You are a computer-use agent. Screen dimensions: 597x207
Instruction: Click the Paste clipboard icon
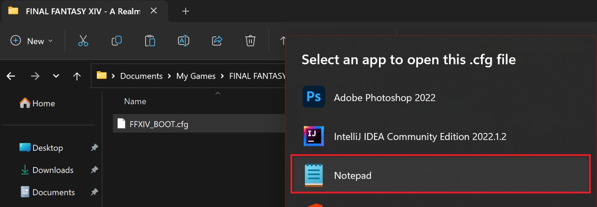[x=150, y=41]
